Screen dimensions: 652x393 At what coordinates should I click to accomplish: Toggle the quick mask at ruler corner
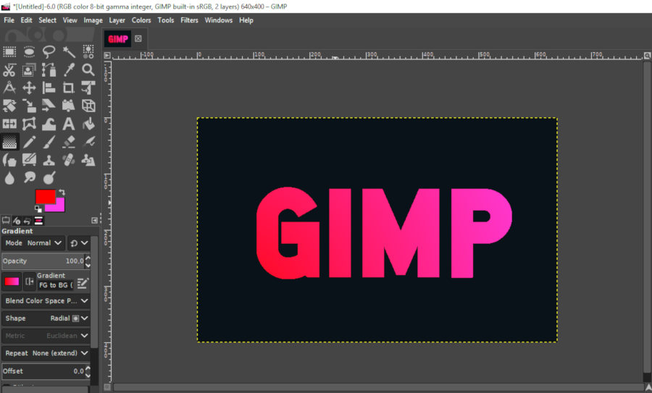point(107,386)
